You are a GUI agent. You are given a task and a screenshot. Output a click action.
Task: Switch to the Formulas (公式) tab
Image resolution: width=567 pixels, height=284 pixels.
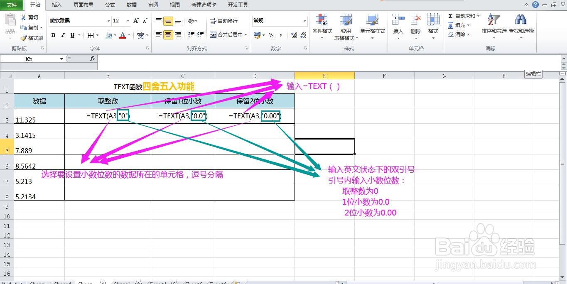[110, 5]
